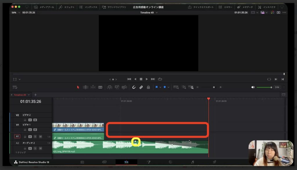The image size is (297, 170).
Task: Select the arrow Selection Mode tool
Action: 78,87
